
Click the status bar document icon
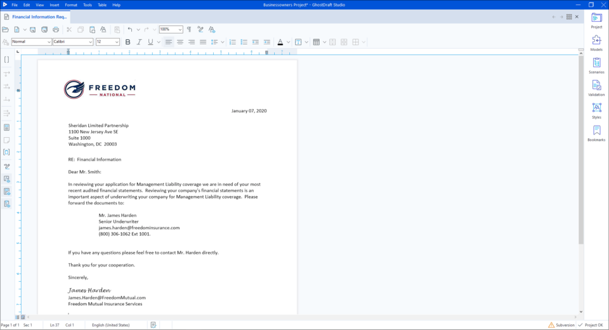(154, 325)
